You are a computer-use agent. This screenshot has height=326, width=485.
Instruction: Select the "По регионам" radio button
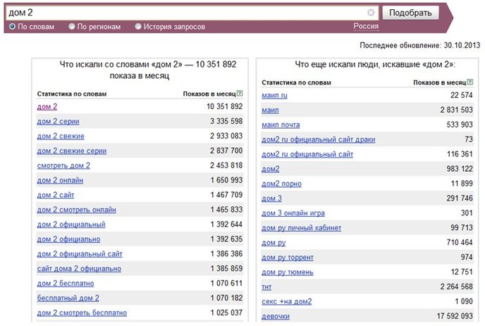[71, 27]
